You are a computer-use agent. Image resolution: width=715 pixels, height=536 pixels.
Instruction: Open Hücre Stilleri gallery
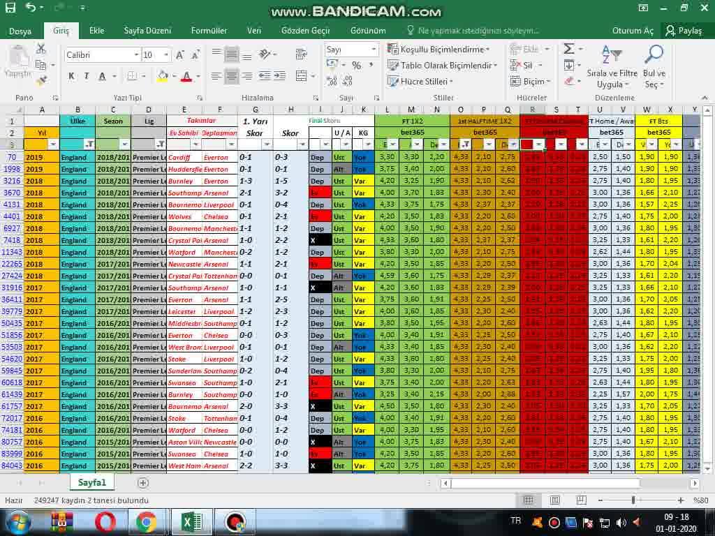click(420, 81)
